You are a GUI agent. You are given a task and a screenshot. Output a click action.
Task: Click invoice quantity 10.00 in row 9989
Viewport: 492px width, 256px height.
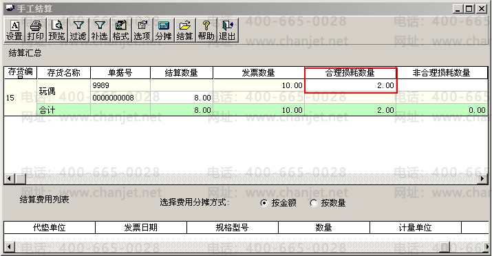[x=259, y=85]
